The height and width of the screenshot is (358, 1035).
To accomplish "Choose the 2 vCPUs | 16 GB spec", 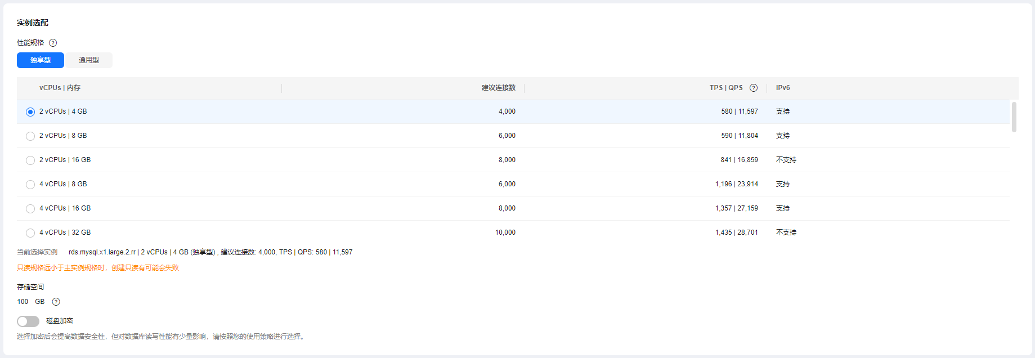I will click(x=30, y=160).
